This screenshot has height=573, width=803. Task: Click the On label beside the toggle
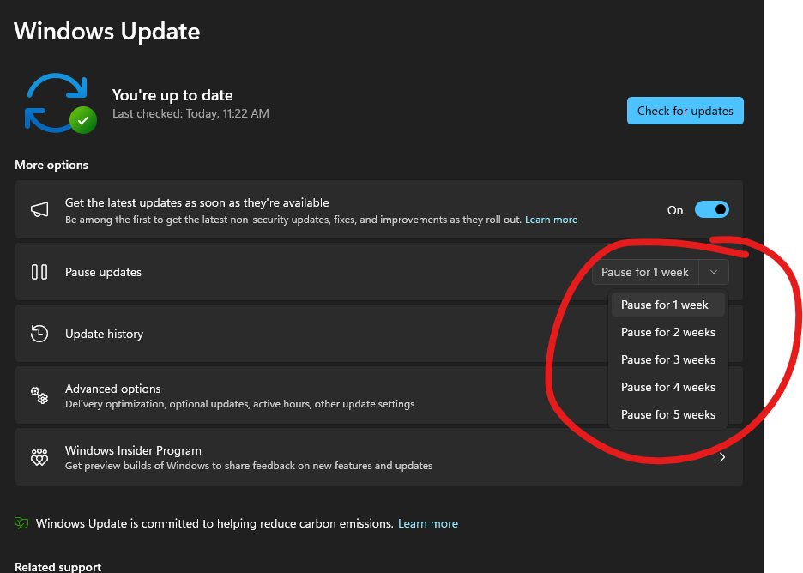point(675,210)
